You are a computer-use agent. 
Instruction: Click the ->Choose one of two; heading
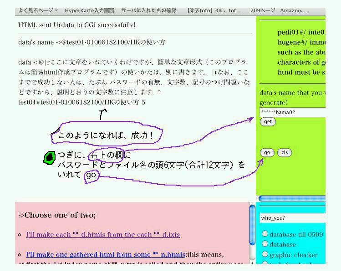57,215
